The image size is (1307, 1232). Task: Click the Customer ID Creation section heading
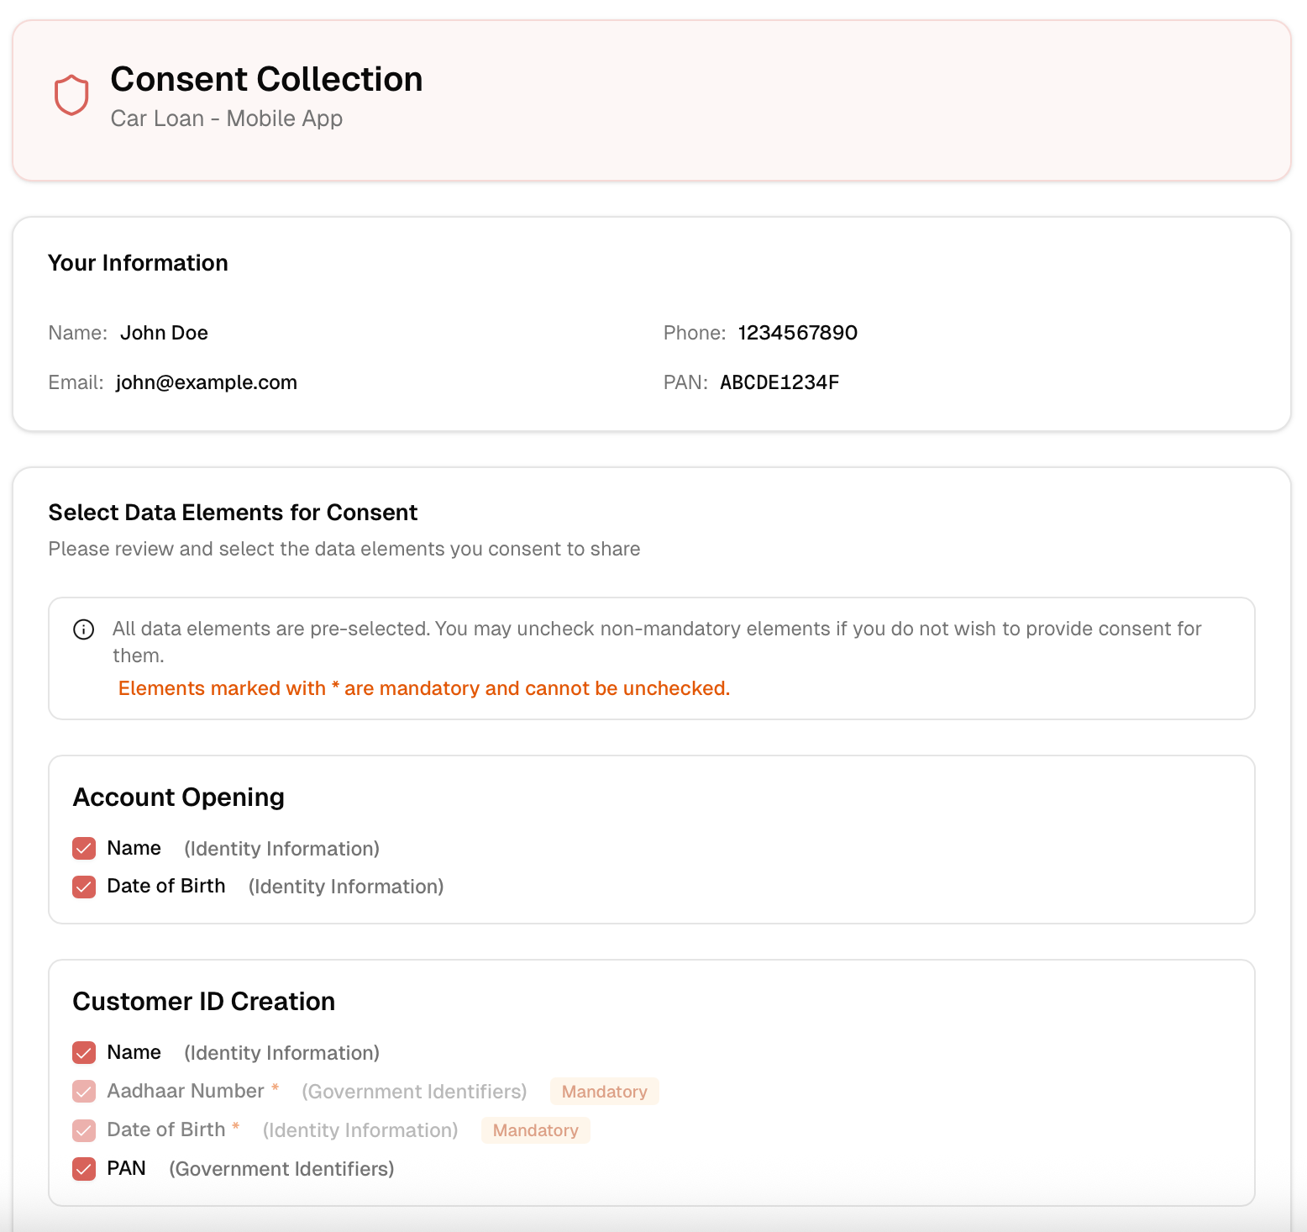tap(203, 1002)
